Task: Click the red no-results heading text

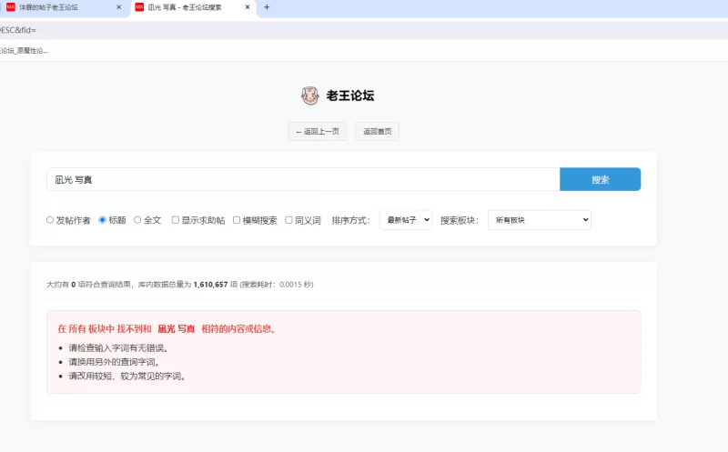Action: pos(167,329)
